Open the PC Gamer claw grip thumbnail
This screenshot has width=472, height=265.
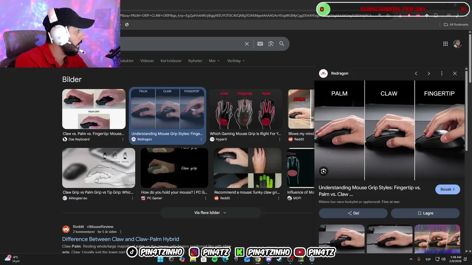[x=174, y=168]
